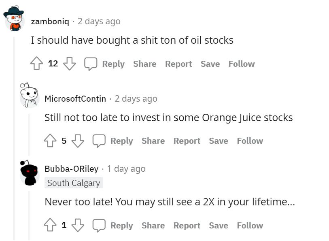Open Bubba-ORiley's black avatar
The image size is (329, 241).
click(x=28, y=173)
